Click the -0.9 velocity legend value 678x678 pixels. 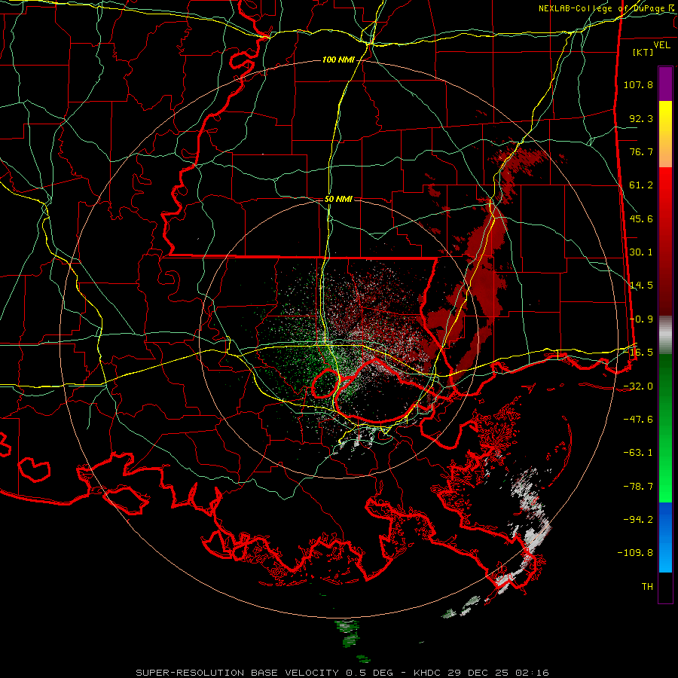[641, 319]
